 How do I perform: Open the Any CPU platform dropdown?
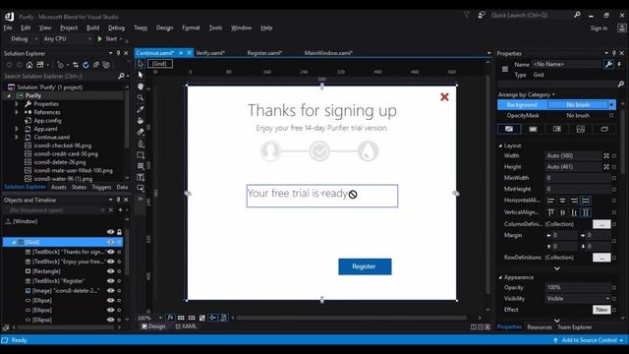tap(68, 39)
